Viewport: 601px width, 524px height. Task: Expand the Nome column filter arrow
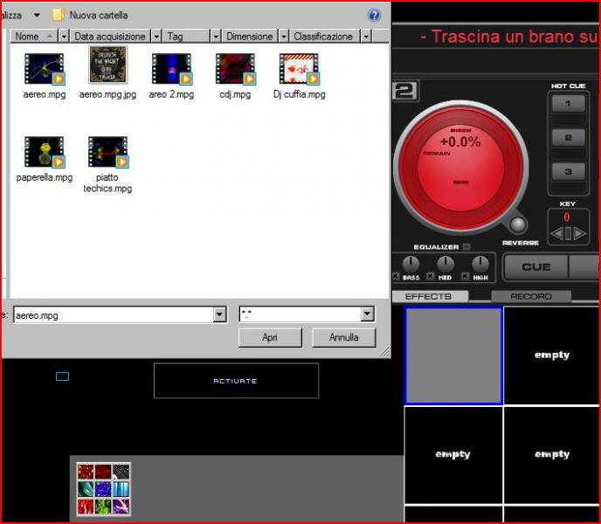[63, 37]
